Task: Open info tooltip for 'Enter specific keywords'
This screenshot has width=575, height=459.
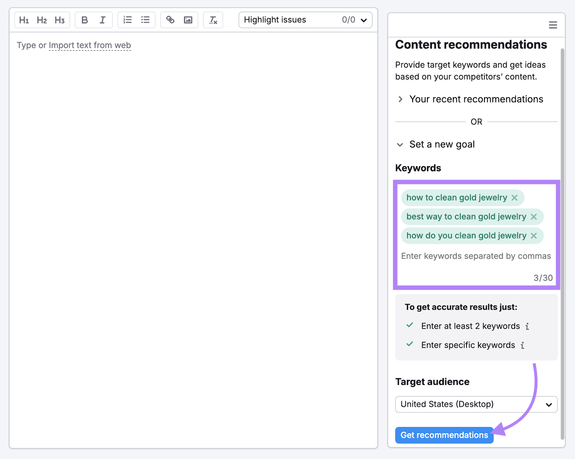Action: (x=522, y=345)
